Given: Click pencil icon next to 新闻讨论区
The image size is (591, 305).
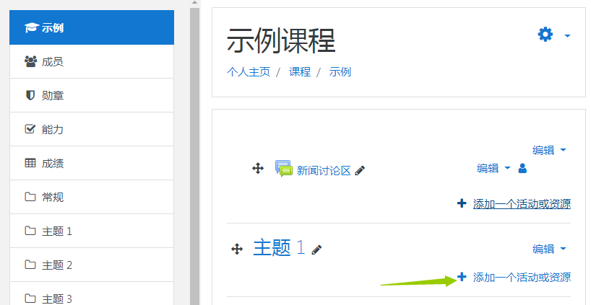Looking at the screenshot, I should click(361, 171).
